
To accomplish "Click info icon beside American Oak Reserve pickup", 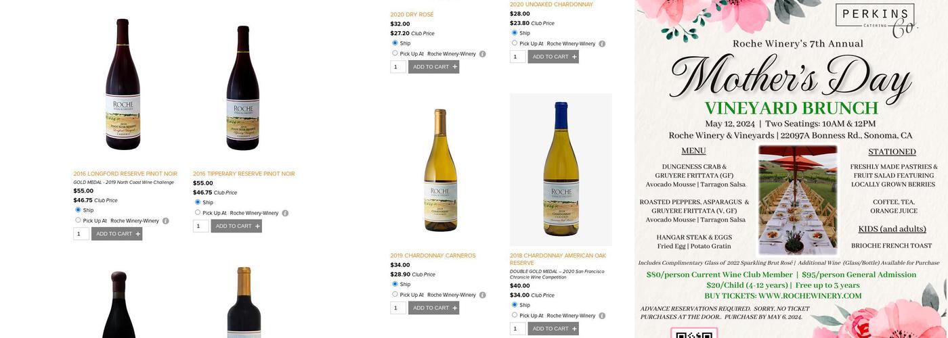I will coord(602,316).
